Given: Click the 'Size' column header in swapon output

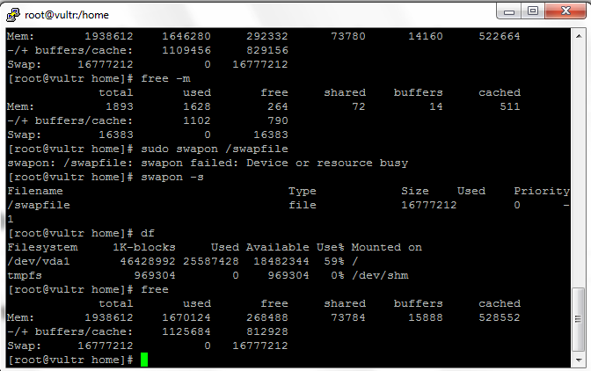Looking at the screenshot, I should tap(415, 192).
